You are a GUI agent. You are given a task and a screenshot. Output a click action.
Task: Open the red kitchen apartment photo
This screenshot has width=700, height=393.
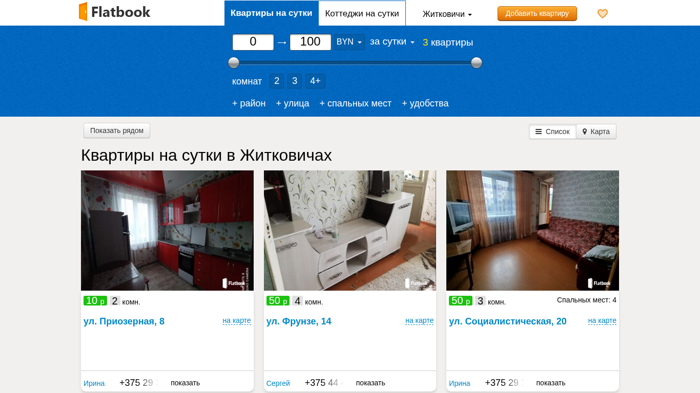point(167,230)
